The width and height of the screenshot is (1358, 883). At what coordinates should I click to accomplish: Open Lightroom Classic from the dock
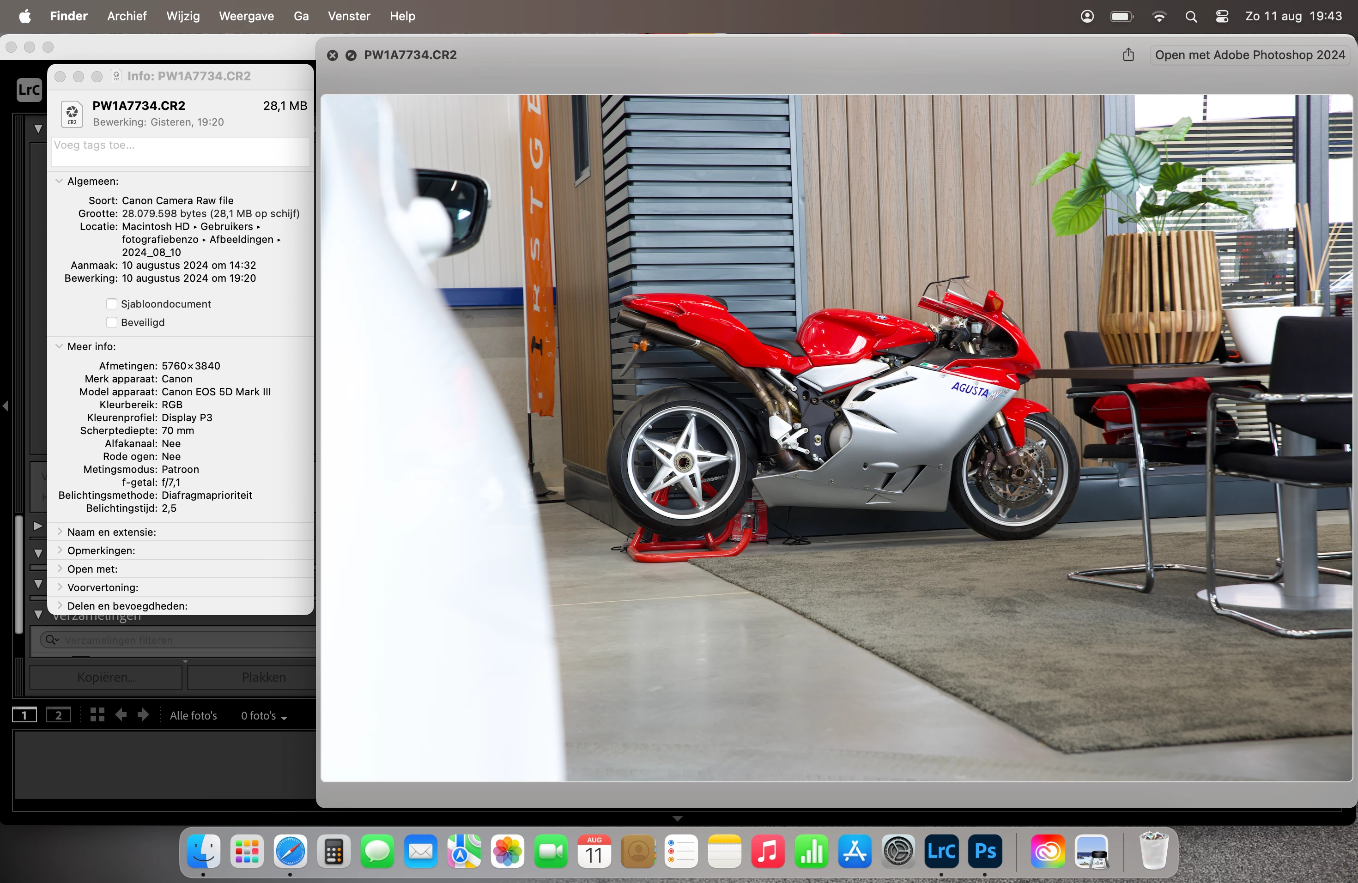pyautogui.click(x=941, y=852)
